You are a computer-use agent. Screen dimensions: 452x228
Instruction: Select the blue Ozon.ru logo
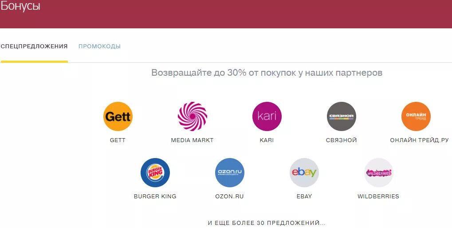tap(230, 173)
